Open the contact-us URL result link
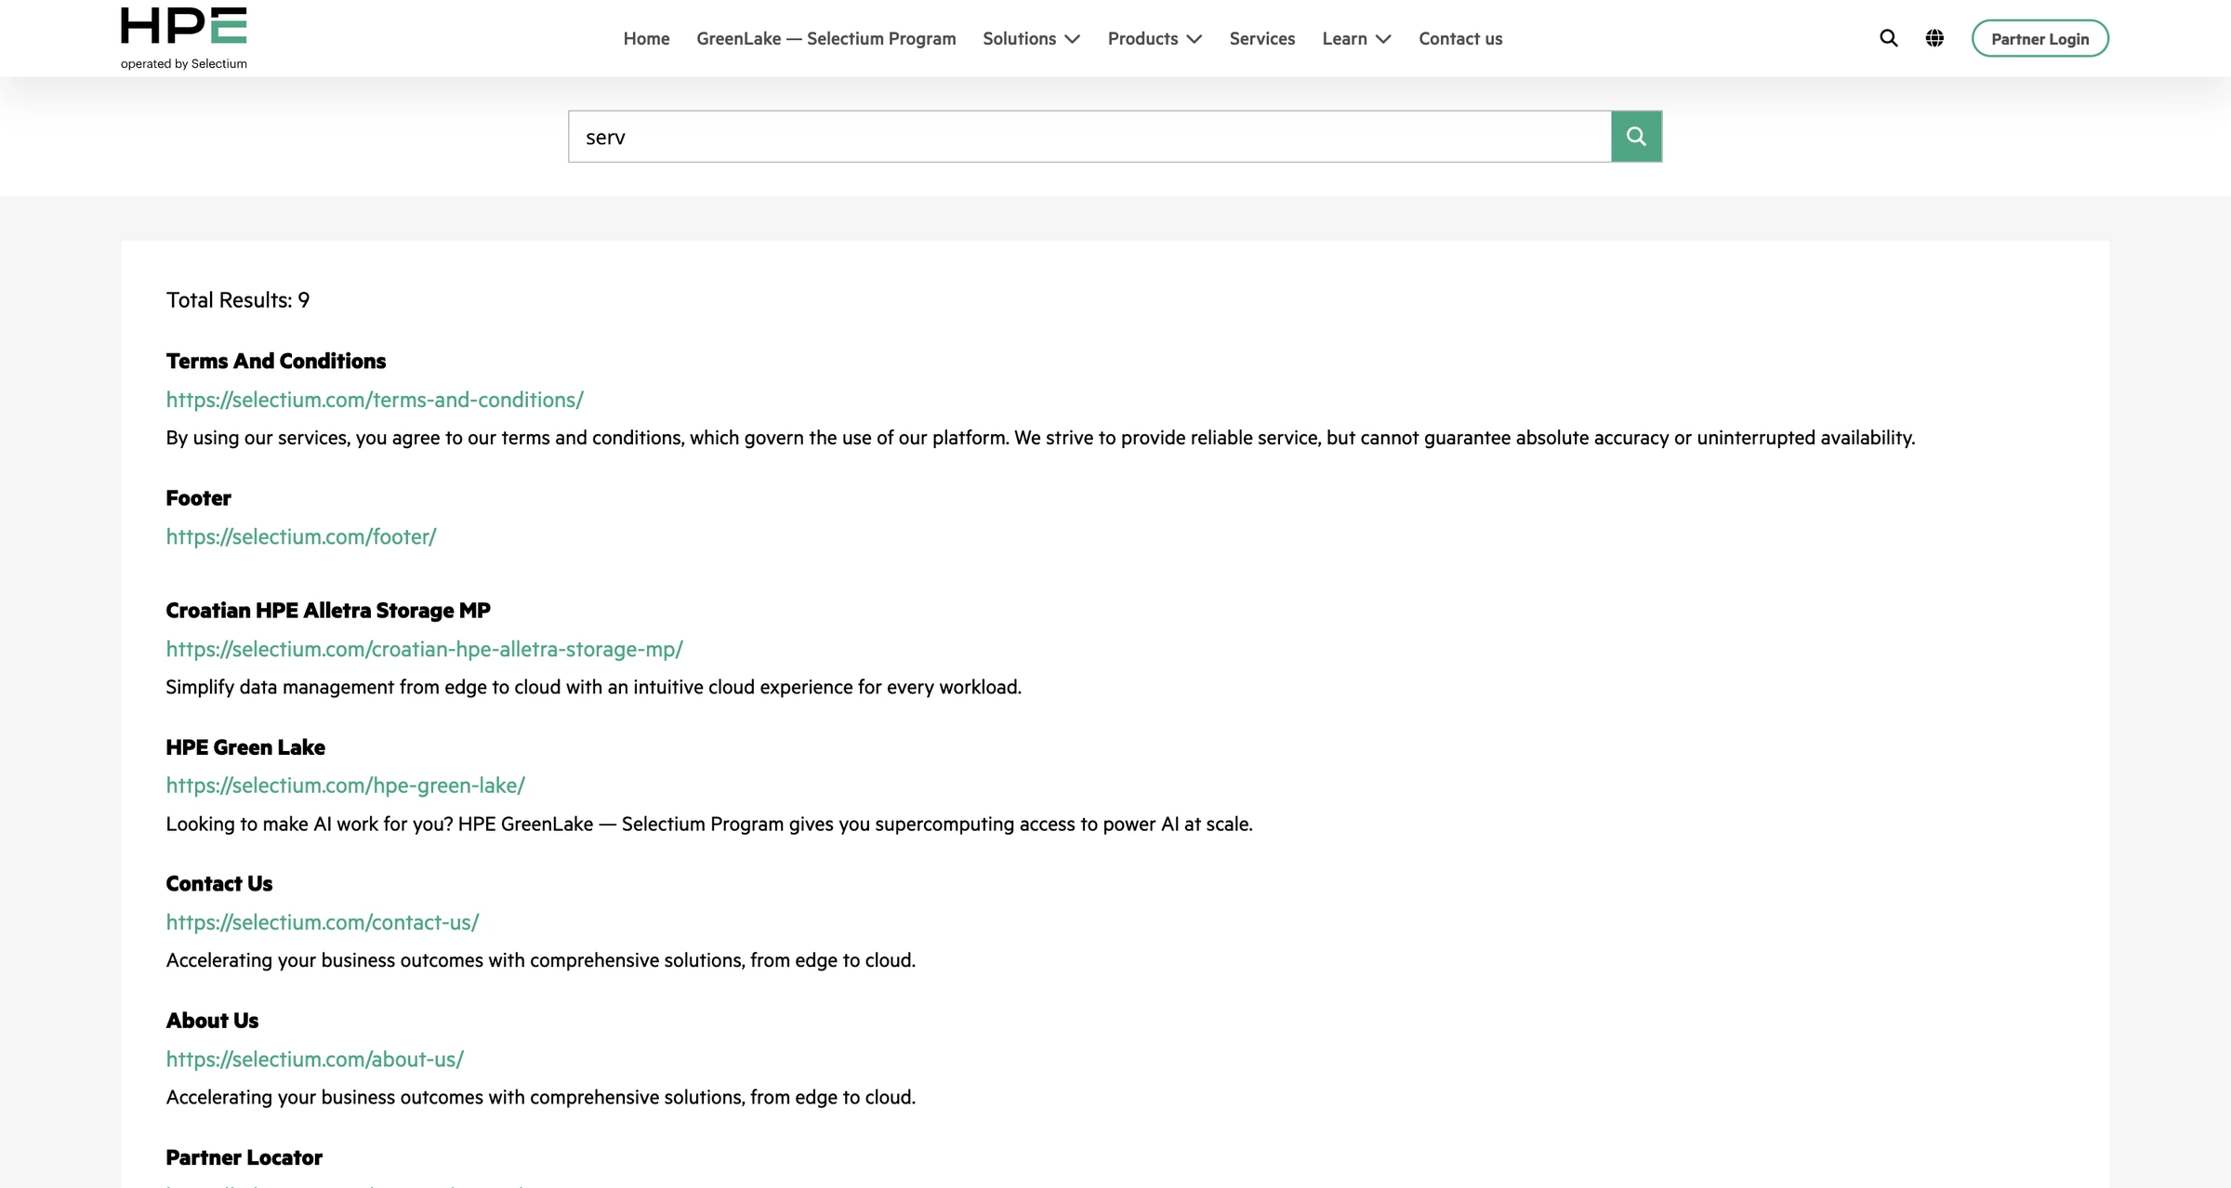This screenshot has width=2231, height=1188. point(323,922)
